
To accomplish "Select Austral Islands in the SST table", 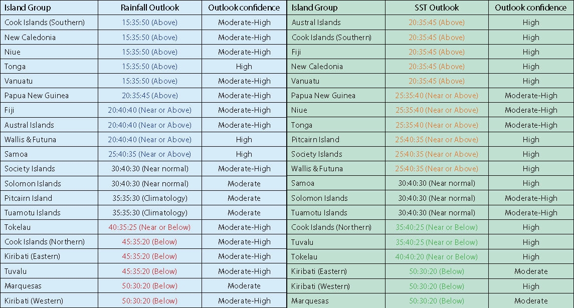I will coord(316,23).
